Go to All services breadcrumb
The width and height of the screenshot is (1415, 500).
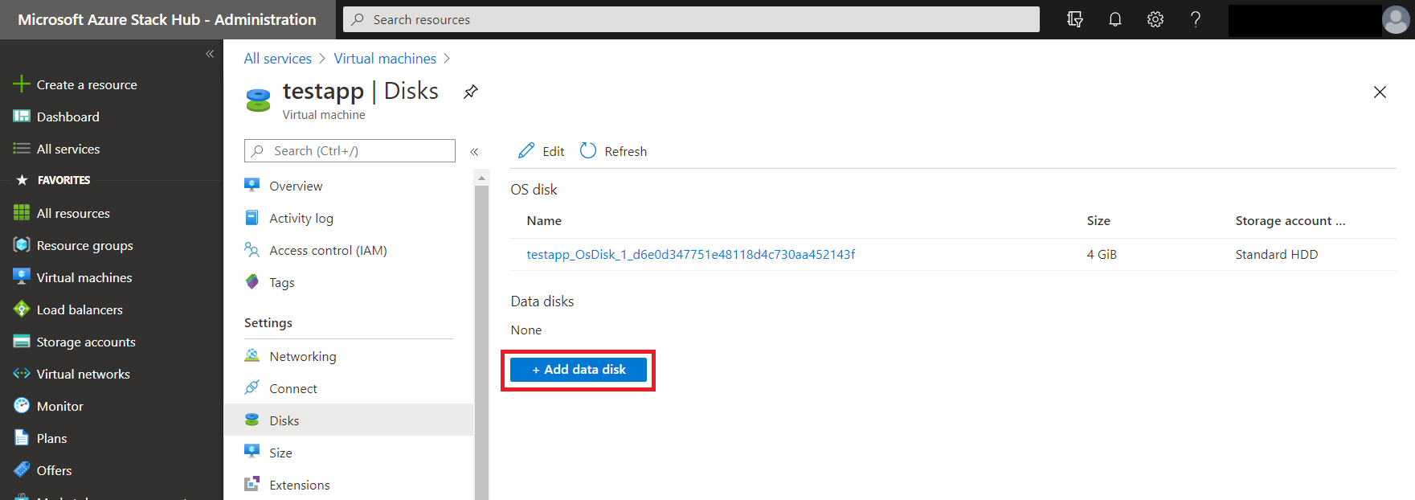pos(277,59)
